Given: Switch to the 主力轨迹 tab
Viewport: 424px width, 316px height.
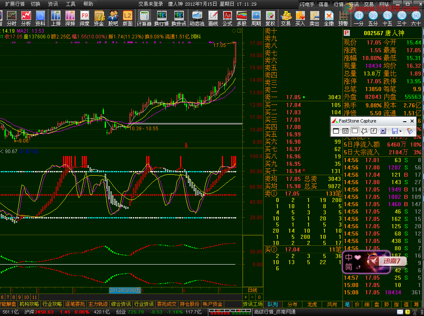Looking at the screenshot, I should [x=98, y=304].
